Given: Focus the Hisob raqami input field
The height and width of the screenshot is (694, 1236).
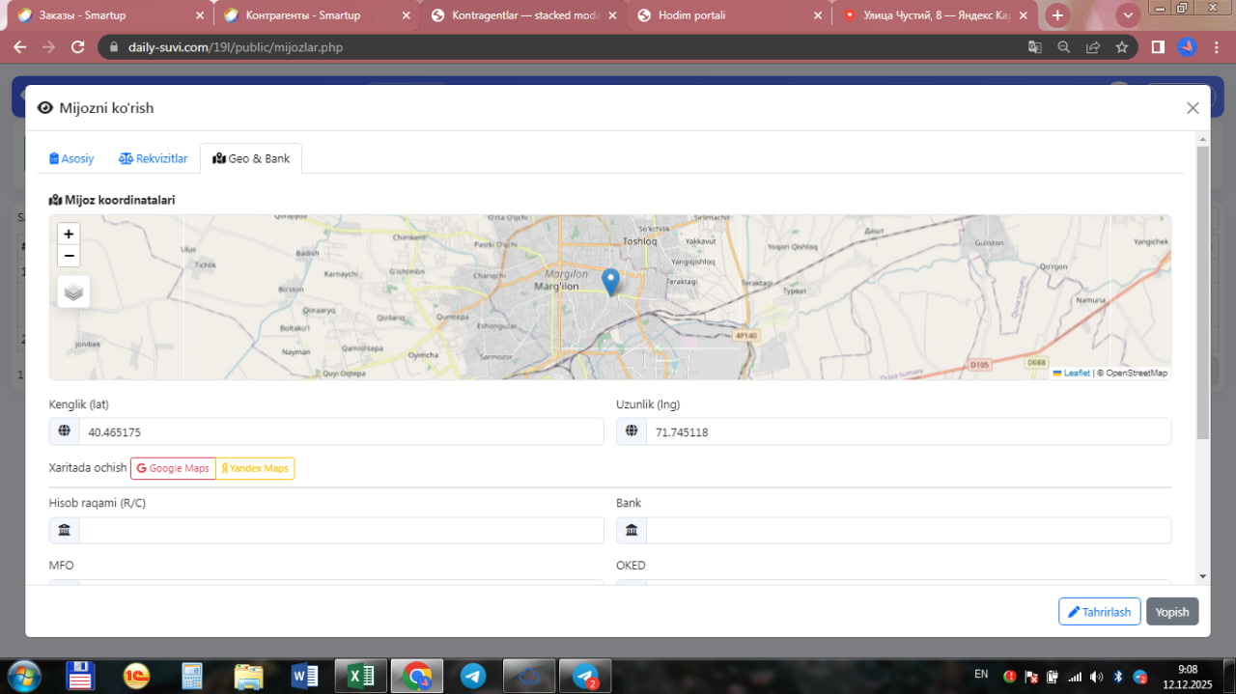Looking at the screenshot, I should tap(340, 530).
